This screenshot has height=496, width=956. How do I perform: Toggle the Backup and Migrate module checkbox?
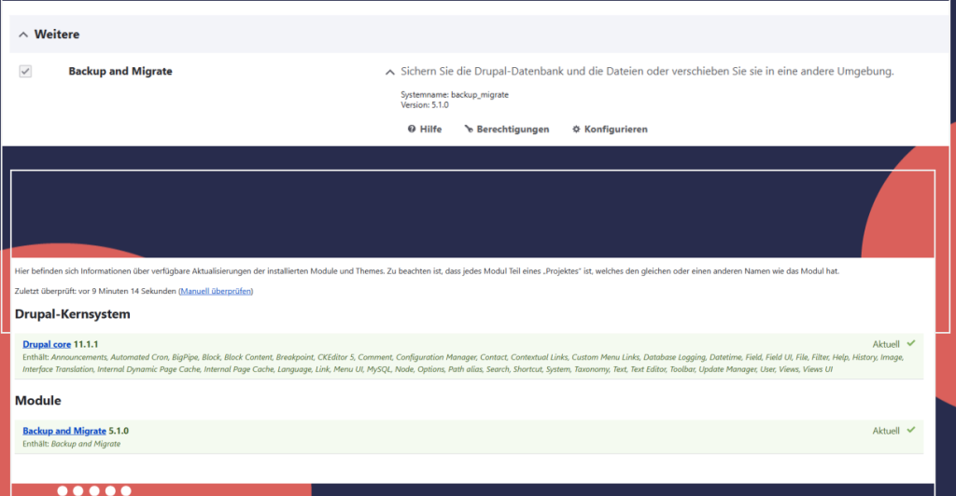coord(25,72)
